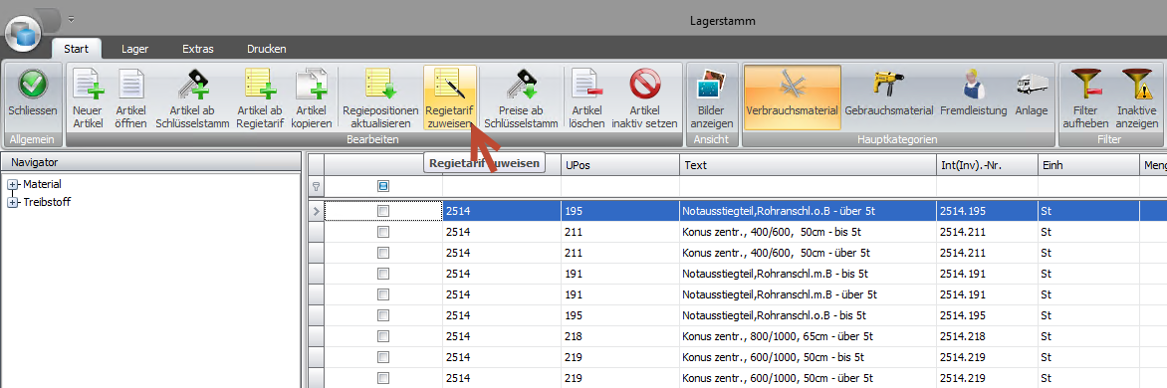Tick checkbox for Notausstiegteil m.B über 5t row
The width and height of the screenshot is (1167, 388).
(383, 294)
